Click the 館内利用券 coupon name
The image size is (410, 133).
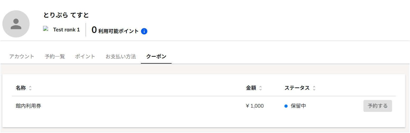pos(28,106)
